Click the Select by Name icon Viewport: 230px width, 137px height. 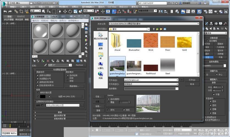coord(49,11)
